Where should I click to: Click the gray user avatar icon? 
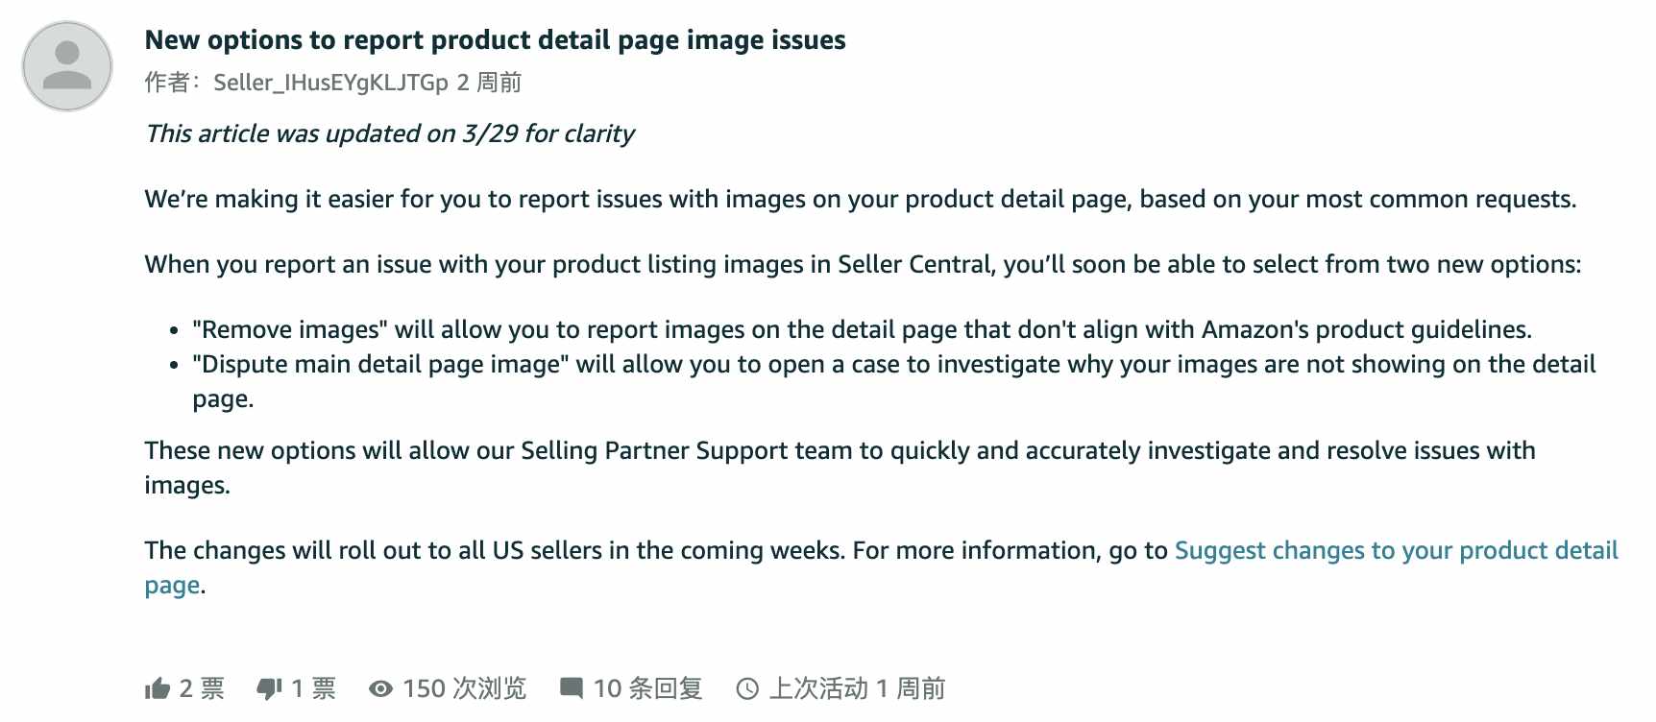point(67,66)
